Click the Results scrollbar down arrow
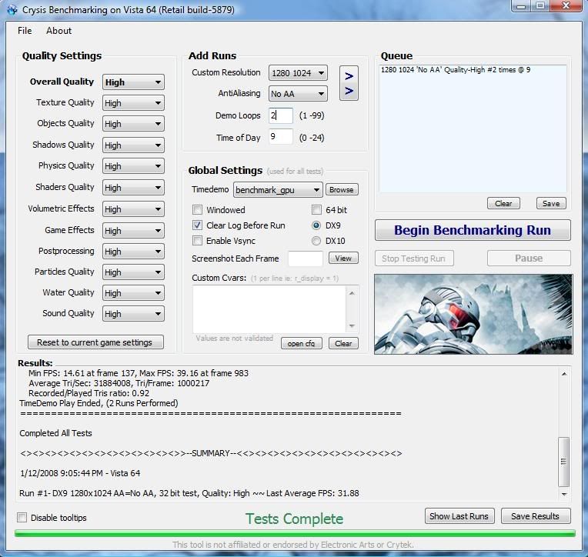Screen dimensions: 588x557 pyautogui.click(x=564, y=495)
